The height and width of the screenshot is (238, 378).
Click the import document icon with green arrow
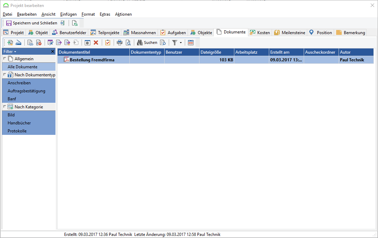coord(10,43)
